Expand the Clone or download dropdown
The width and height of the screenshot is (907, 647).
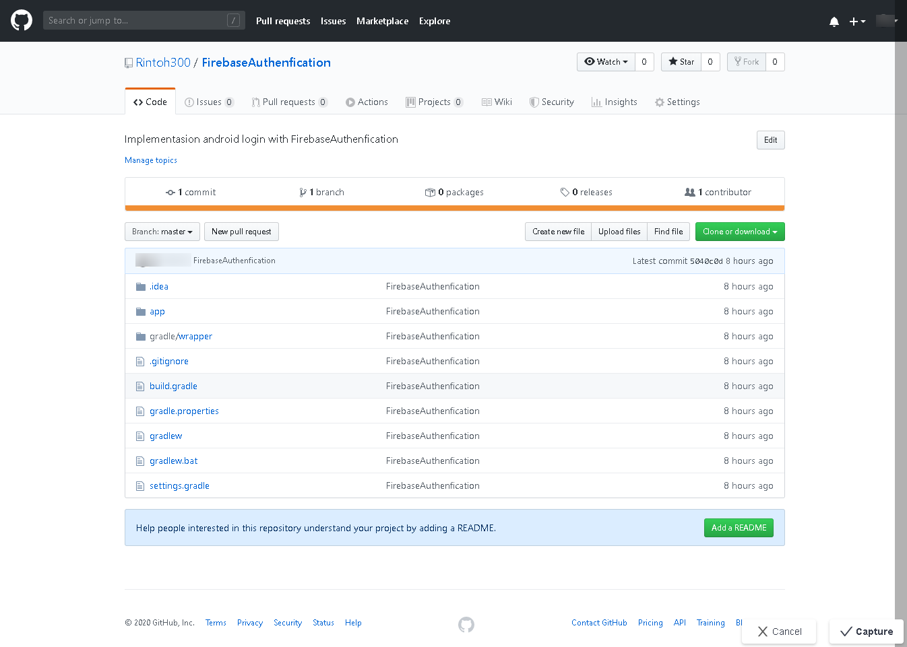click(x=739, y=231)
